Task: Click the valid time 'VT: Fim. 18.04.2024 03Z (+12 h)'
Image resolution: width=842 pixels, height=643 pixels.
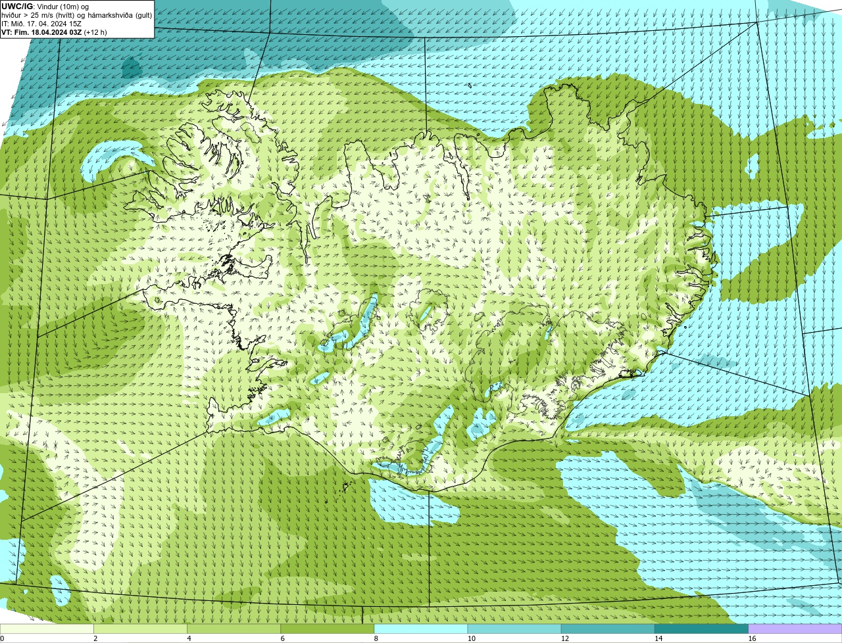Action: click(x=54, y=32)
